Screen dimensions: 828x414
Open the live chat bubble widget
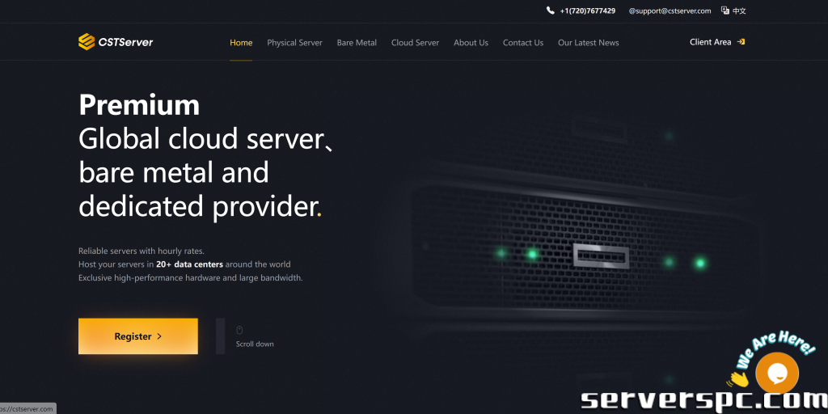tap(777, 374)
